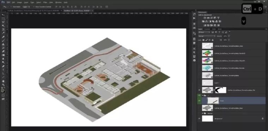Filter layers by type layers icon

219,32
